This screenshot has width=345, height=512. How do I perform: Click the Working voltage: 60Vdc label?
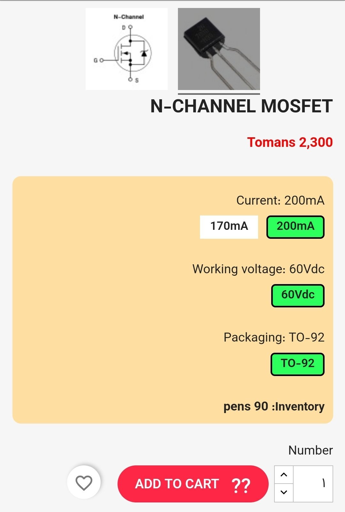(x=258, y=269)
